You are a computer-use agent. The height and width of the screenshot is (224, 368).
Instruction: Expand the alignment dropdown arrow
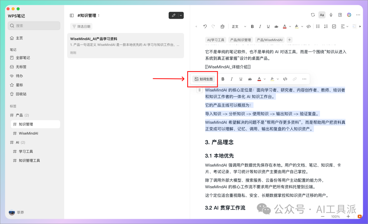click(x=347, y=27)
